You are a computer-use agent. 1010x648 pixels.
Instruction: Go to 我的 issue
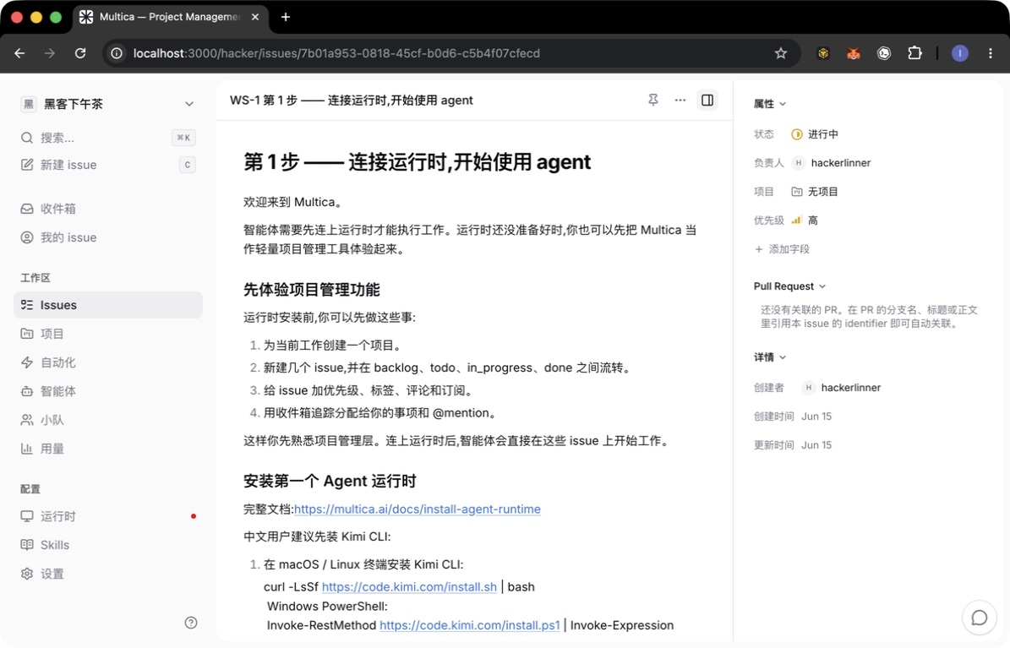click(x=108, y=237)
